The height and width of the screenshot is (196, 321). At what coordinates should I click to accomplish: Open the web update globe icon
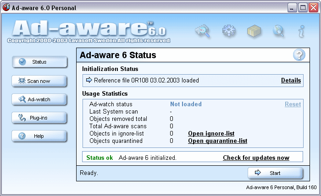pyautogui.click(x=278, y=31)
